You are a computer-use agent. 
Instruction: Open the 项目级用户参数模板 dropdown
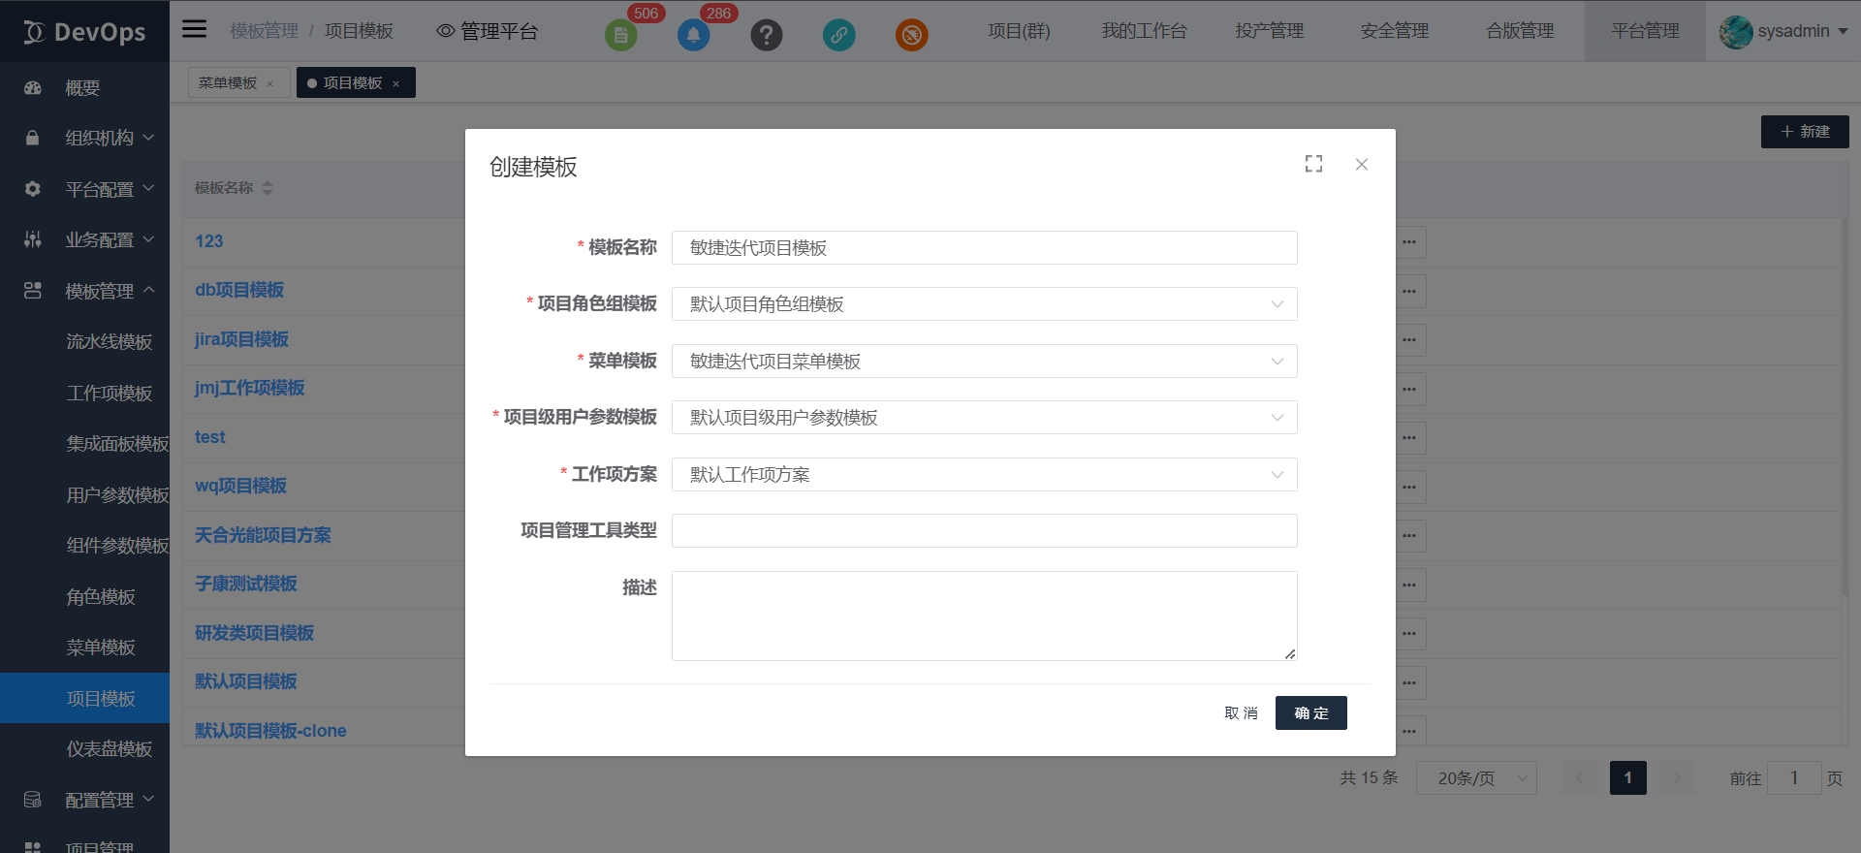pos(984,418)
